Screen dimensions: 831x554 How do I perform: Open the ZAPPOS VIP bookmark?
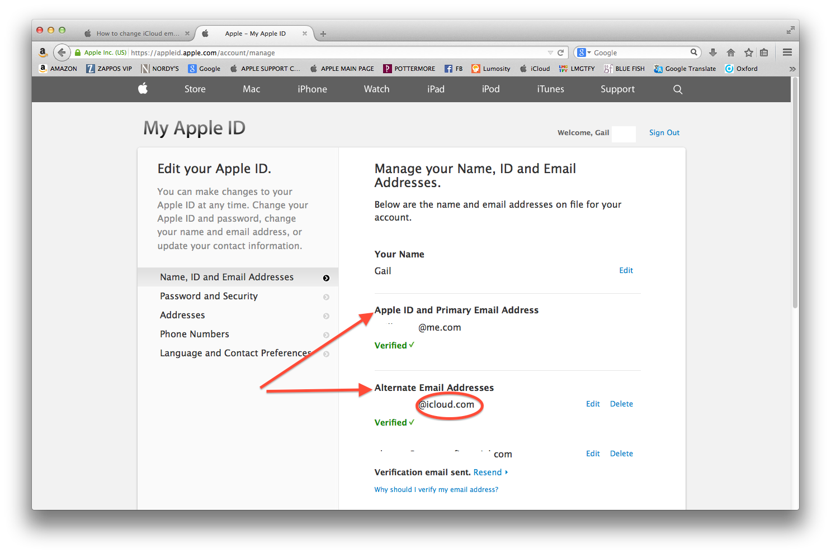click(x=109, y=69)
